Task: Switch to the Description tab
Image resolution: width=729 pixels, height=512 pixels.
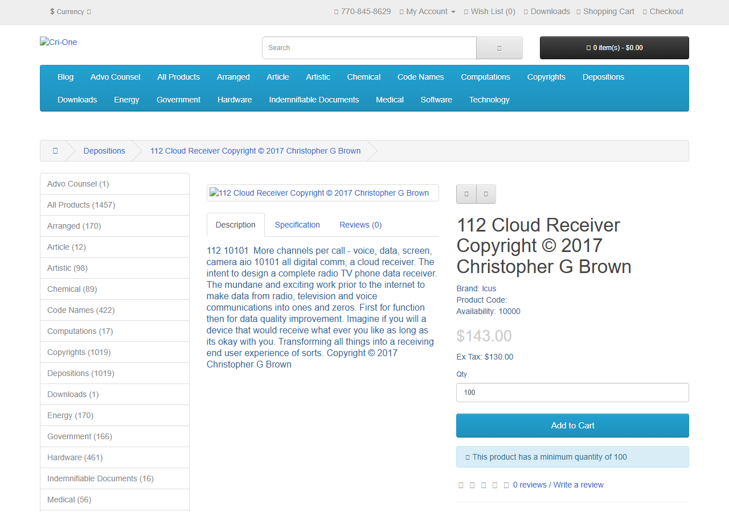Action: pos(236,225)
